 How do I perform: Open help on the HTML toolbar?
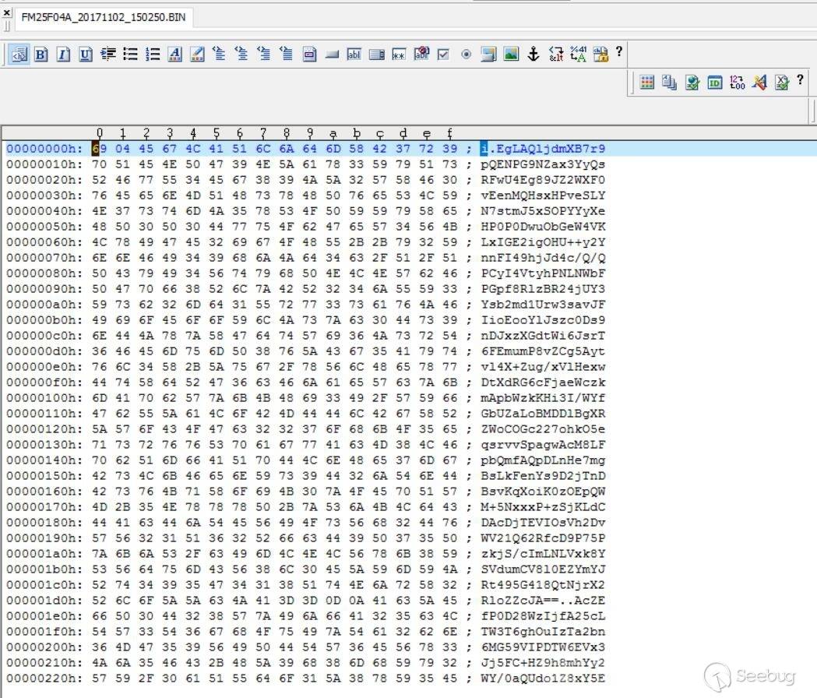(x=619, y=51)
